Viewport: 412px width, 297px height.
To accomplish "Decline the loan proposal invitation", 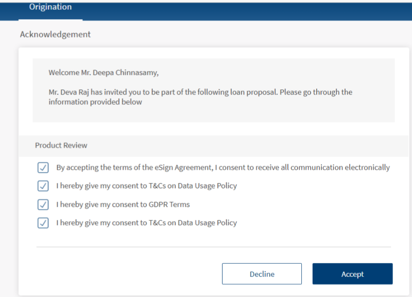I will pos(262,274).
